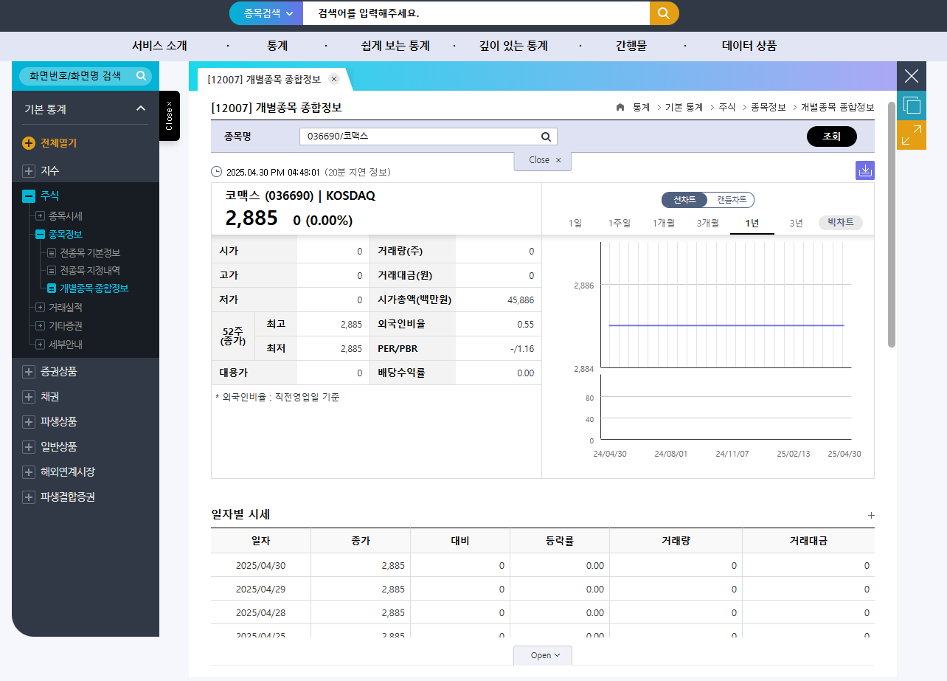The image size is (947, 681).
Task: Expand the 세부안내 sub-node
Action: [x=41, y=345]
